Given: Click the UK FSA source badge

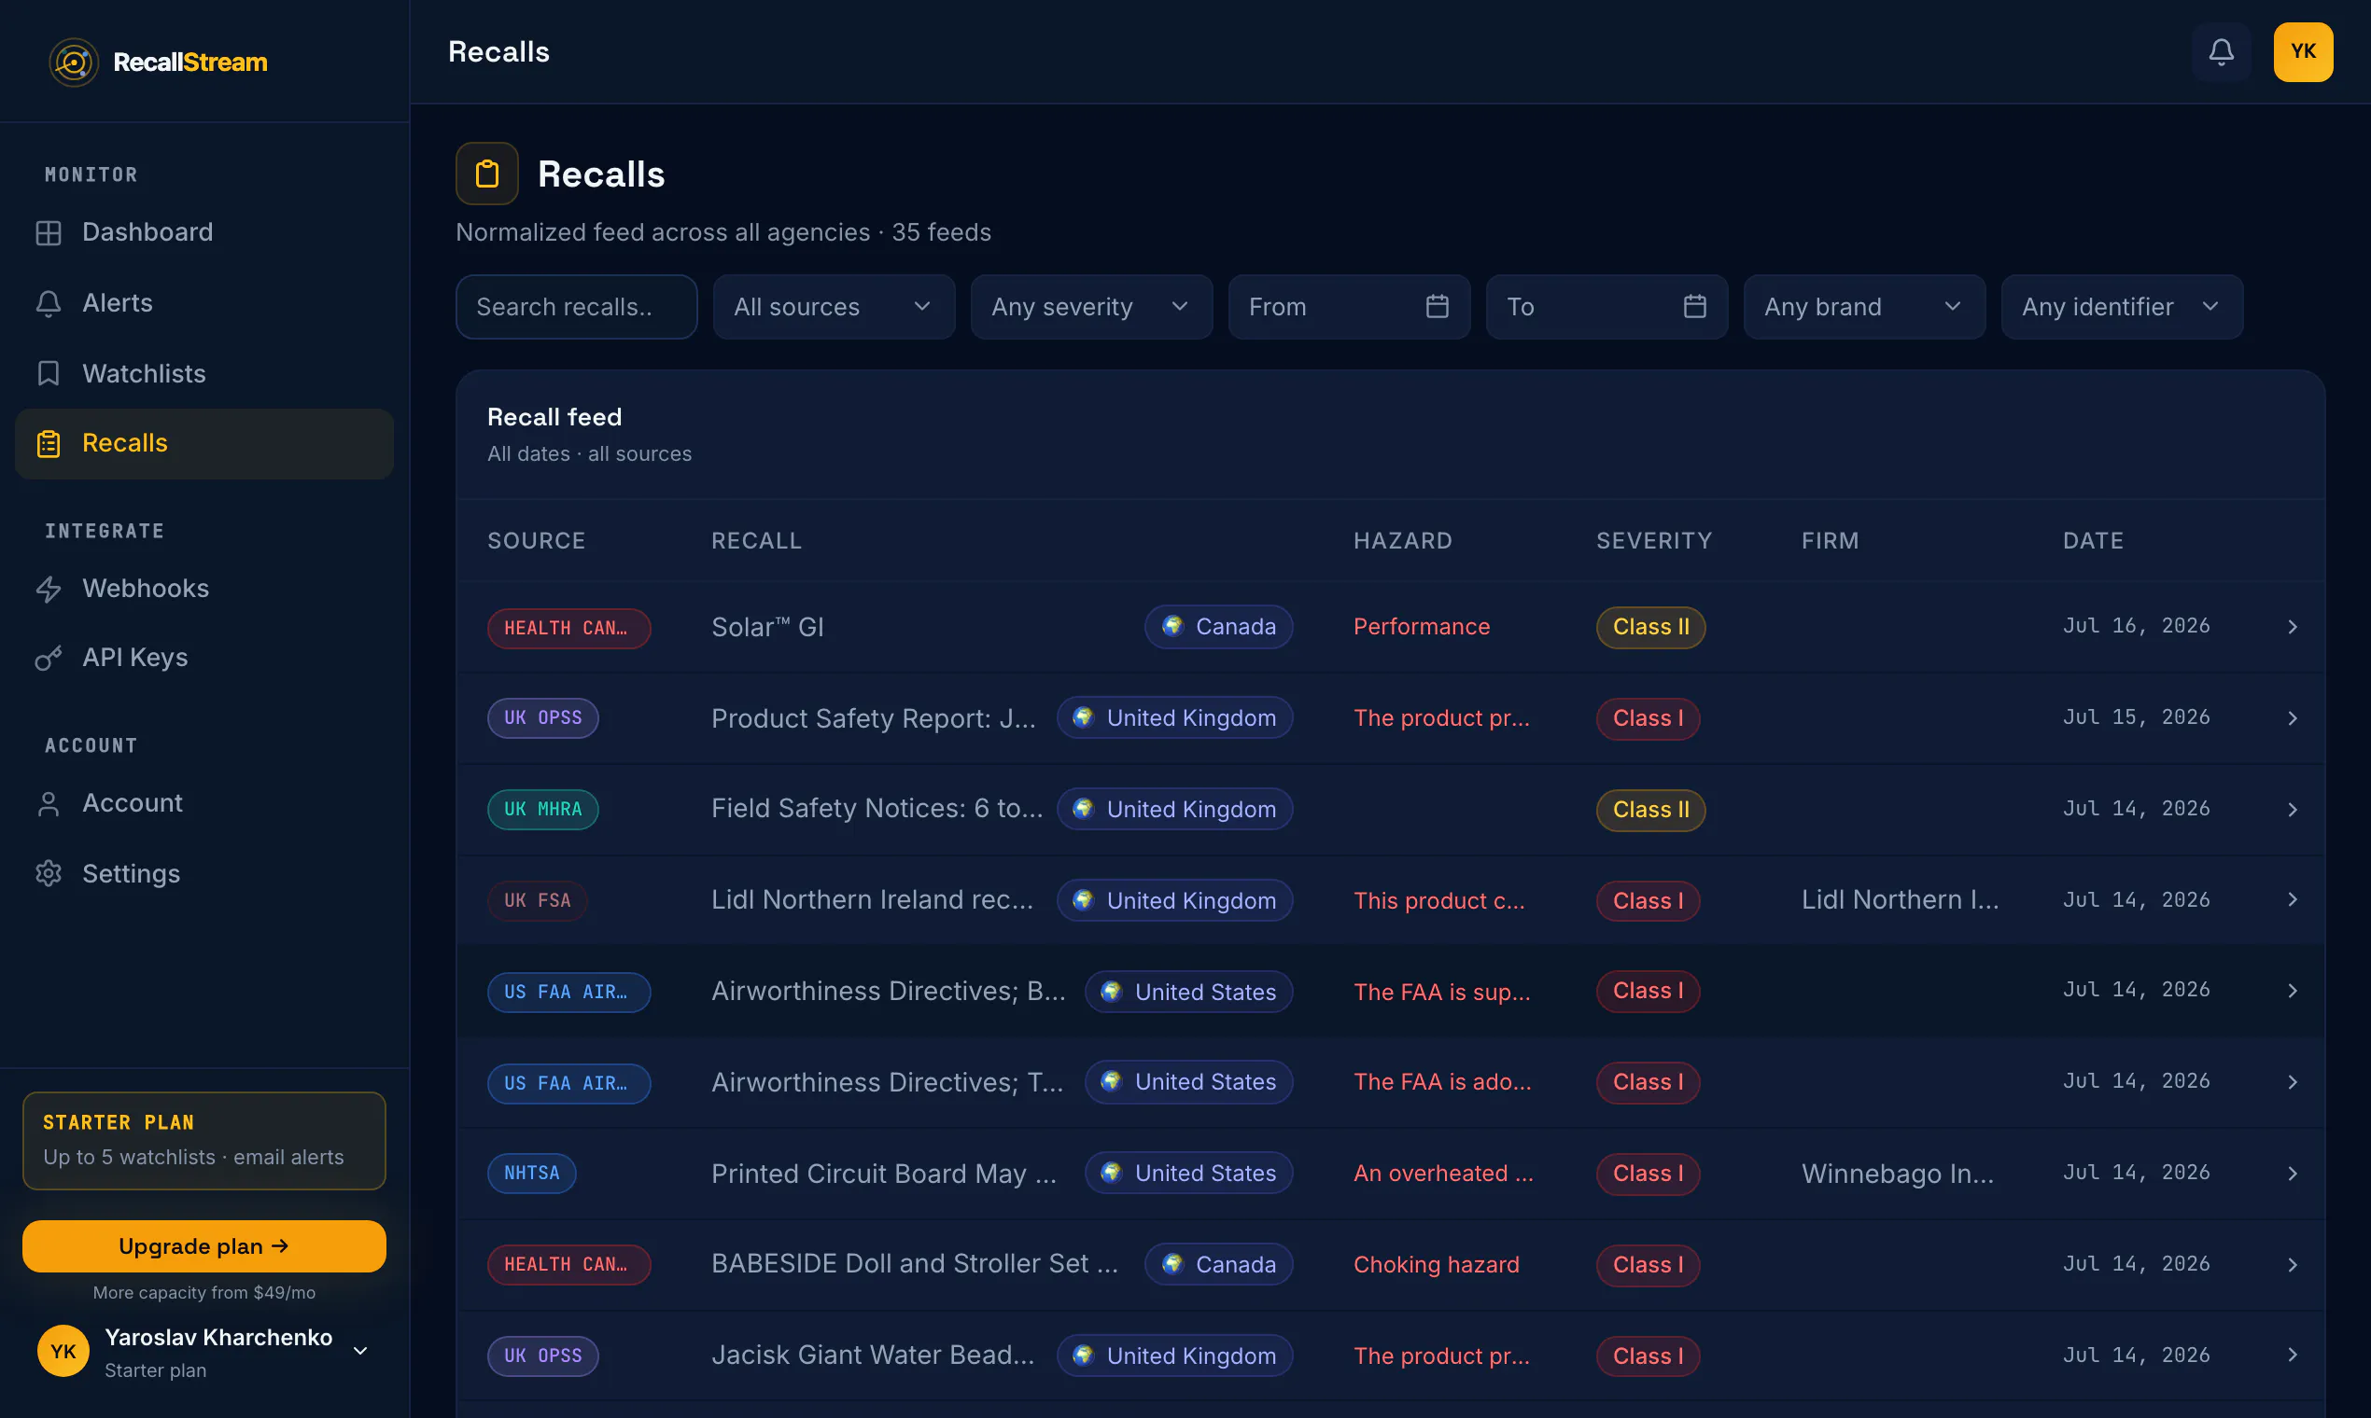Looking at the screenshot, I should pyautogui.click(x=538, y=900).
